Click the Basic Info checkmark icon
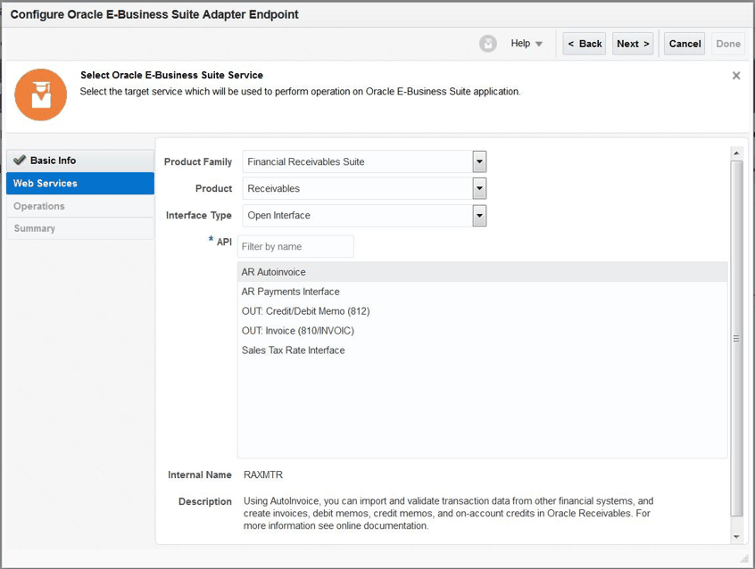 point(20,161)
